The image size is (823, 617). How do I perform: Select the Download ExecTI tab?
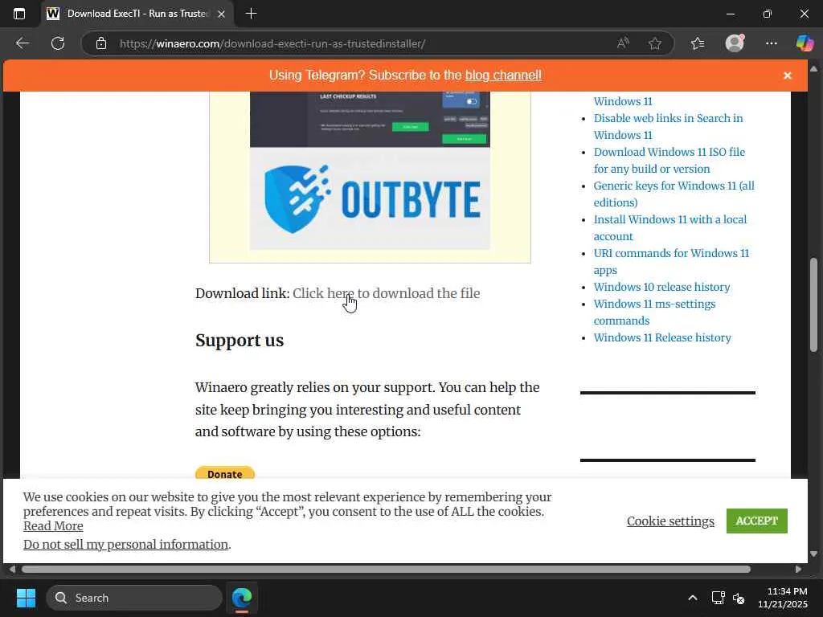tap(137, 14)
